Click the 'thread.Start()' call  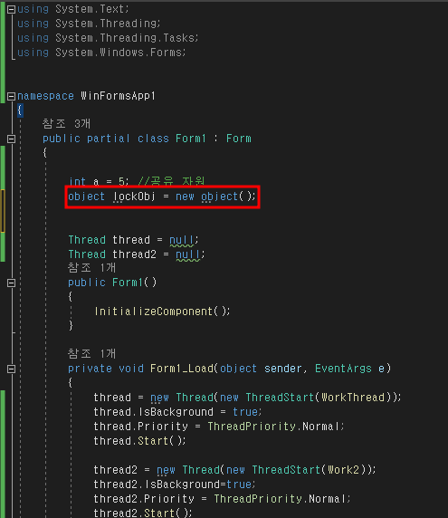tap(139, 441)
